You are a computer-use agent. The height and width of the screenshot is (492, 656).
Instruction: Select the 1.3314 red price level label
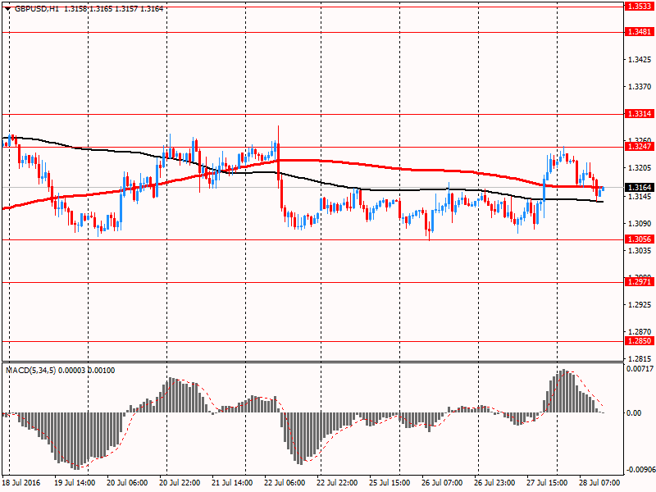tap(640, 114)
